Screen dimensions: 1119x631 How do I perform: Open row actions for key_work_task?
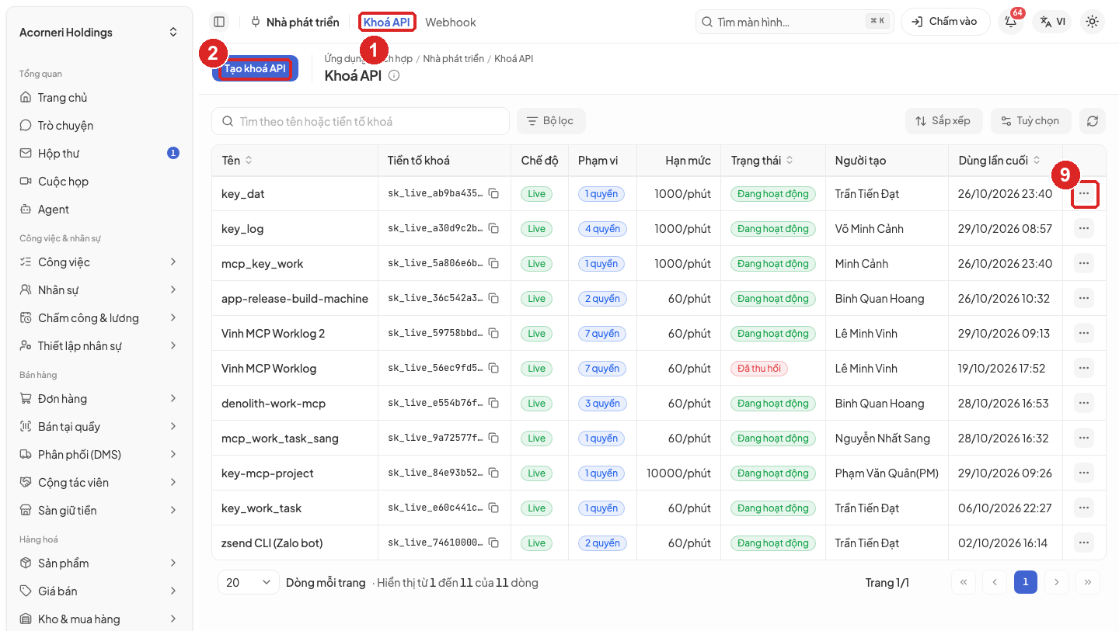[1084, 508]
